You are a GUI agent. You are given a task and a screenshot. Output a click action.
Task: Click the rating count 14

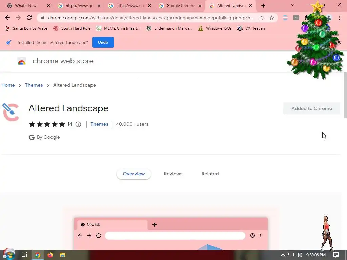coord(70,124)
